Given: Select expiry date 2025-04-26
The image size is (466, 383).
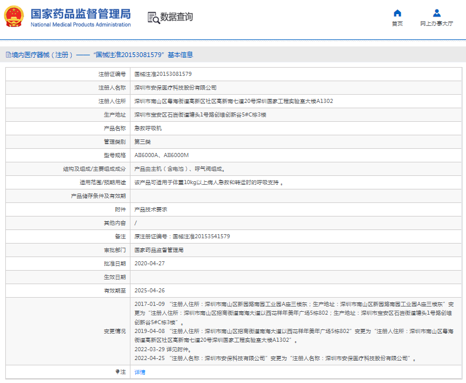Looking at the screenshot, I should [149, 291].
